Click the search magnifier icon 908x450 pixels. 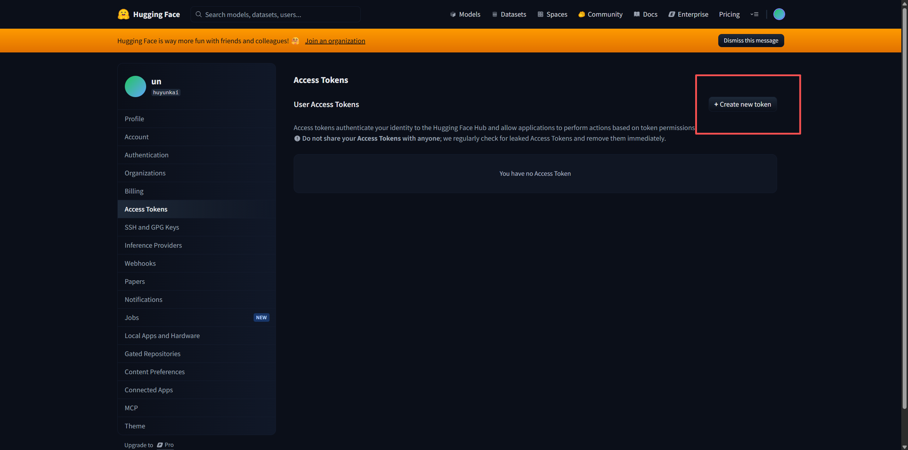[199, 15]
